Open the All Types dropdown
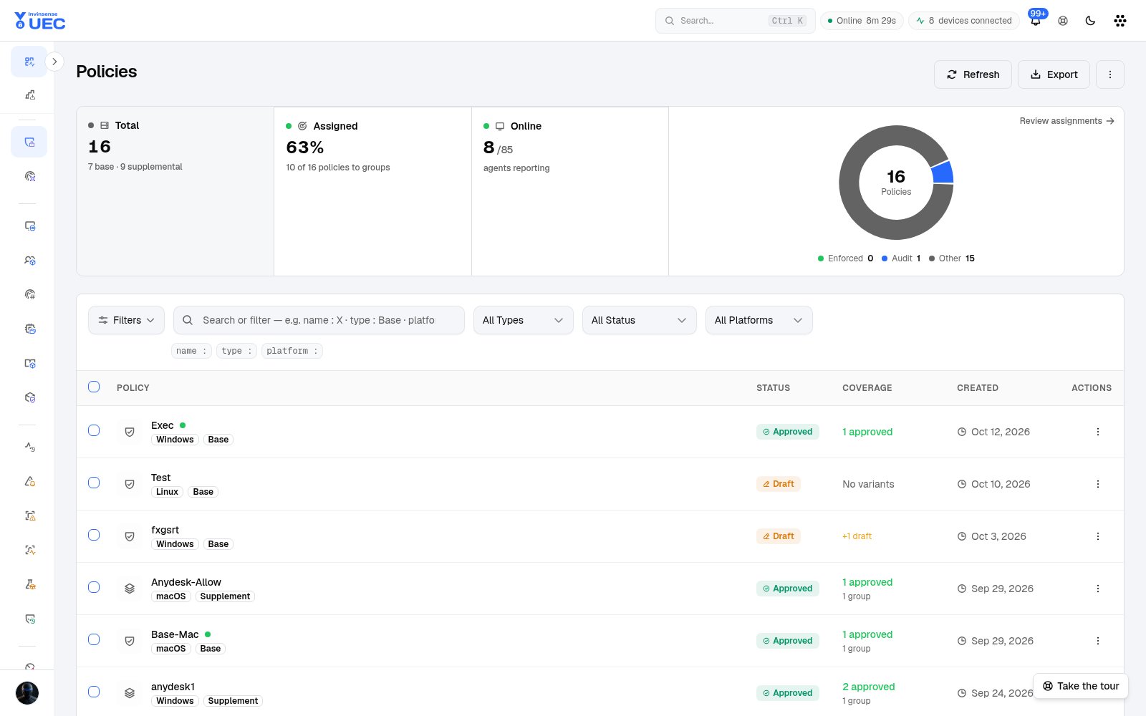Screen dimensions: 1146x716 click(x=524, y=320)
